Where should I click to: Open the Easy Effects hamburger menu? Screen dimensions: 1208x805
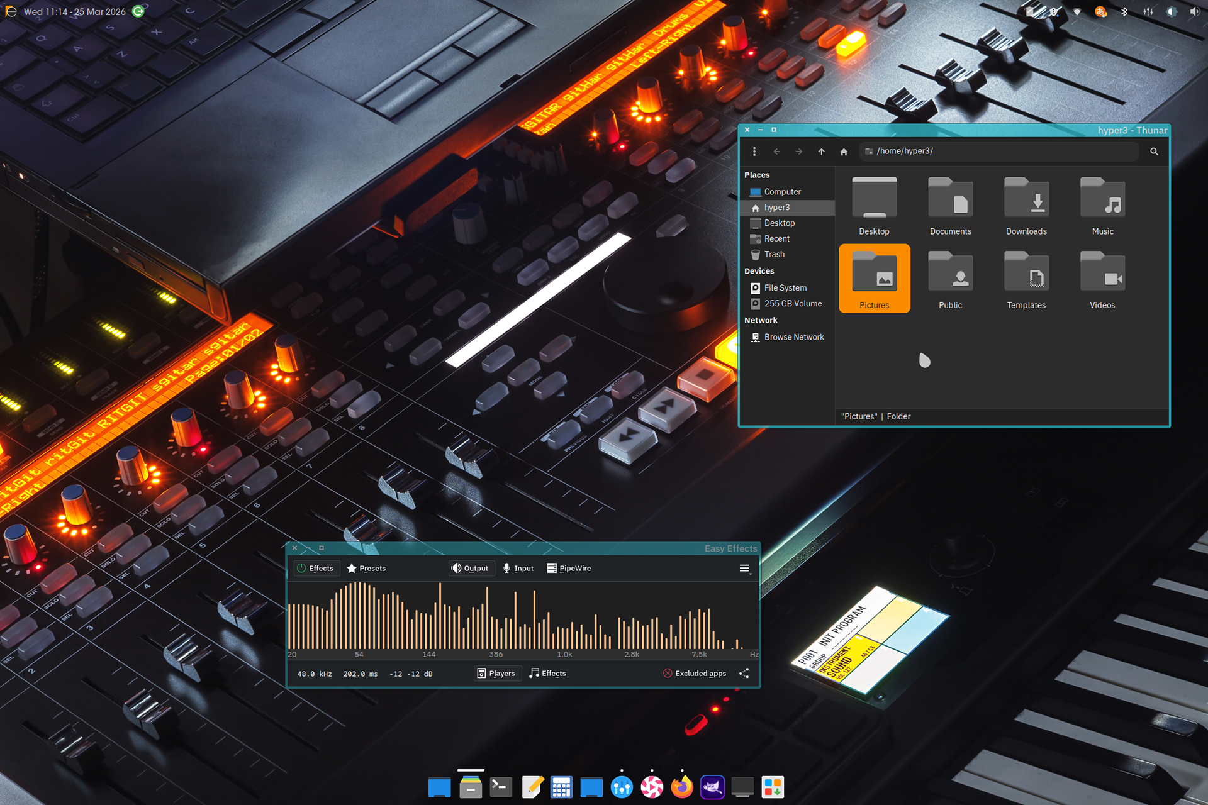click(744, 568)
